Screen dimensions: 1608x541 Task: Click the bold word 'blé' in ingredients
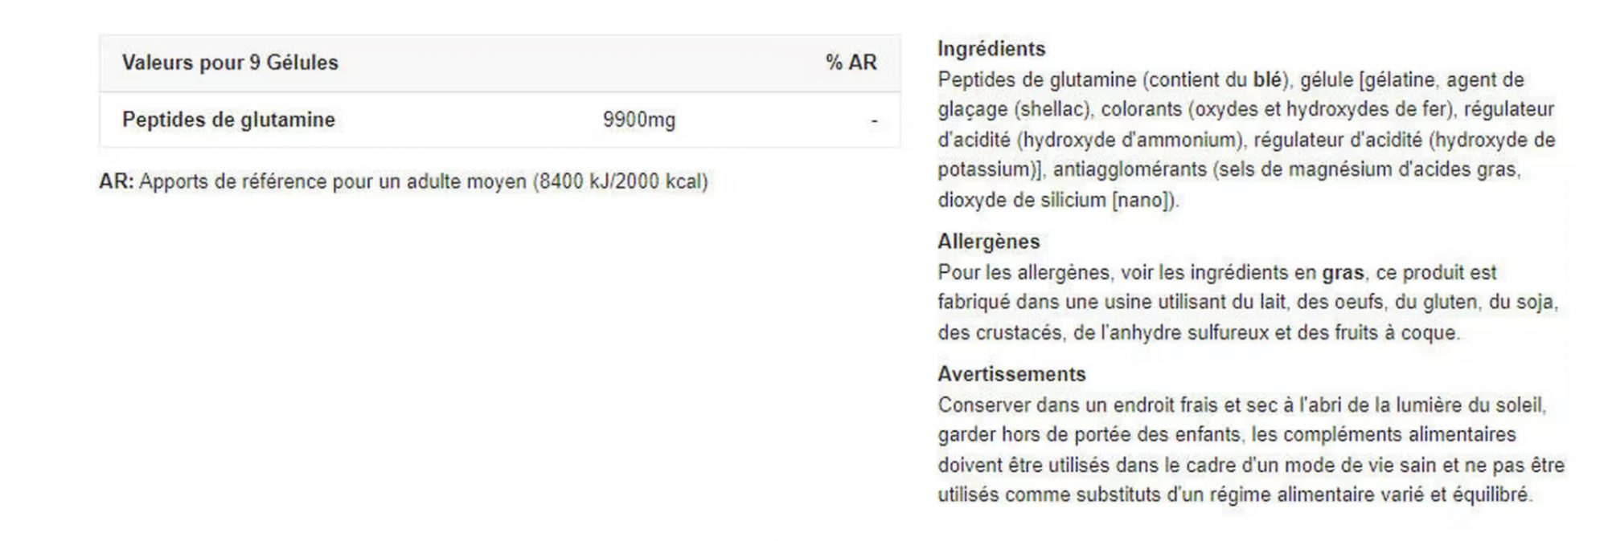coord(1268,79)
